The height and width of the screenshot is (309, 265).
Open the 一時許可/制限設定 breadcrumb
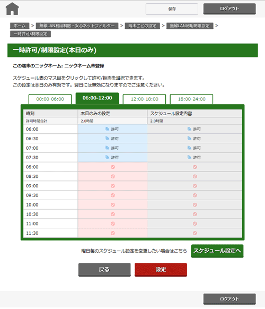pos(31,34)
